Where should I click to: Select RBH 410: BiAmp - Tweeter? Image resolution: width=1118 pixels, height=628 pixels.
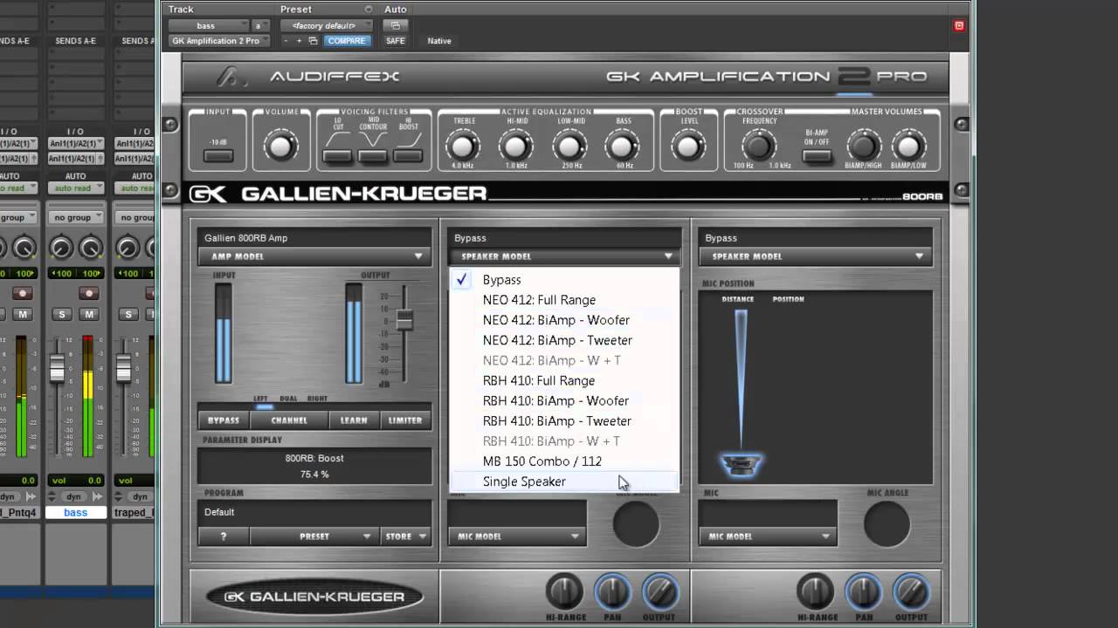click(564, 421)
